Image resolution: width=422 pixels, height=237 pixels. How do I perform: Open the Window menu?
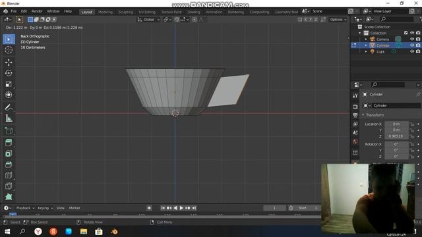click(53, 11)
